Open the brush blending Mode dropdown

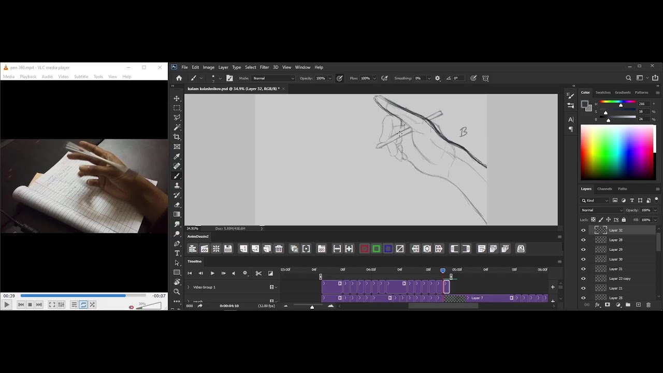pyautogui.click(x=273, y=78)
